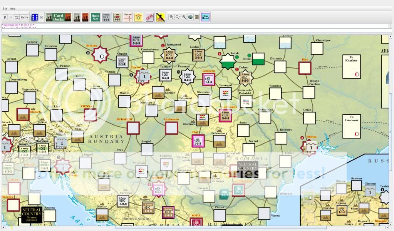The image size is (394, 231).
Task: Click the Breslau fortress space
Action: point(100,54)
